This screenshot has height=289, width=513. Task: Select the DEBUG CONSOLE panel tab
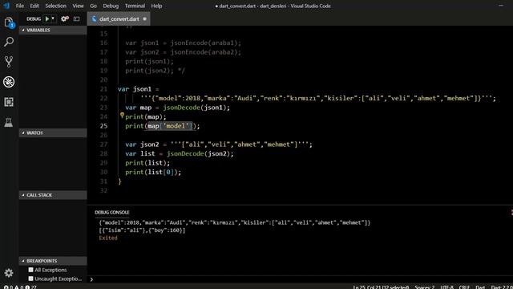pyautogui.click(x=112, y=212)
